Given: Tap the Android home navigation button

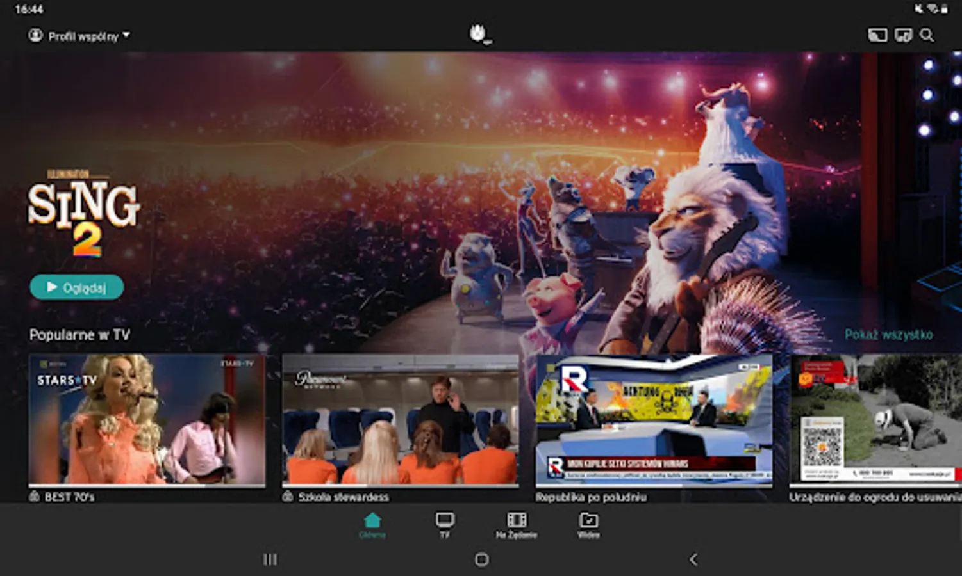Looking at the screenshot, I should pyautogui.click(x=481, y=559).
